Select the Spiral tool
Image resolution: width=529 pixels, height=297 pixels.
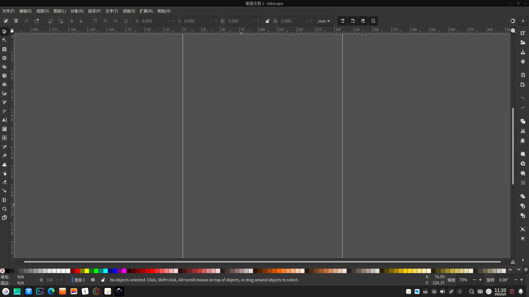(4, 85)
